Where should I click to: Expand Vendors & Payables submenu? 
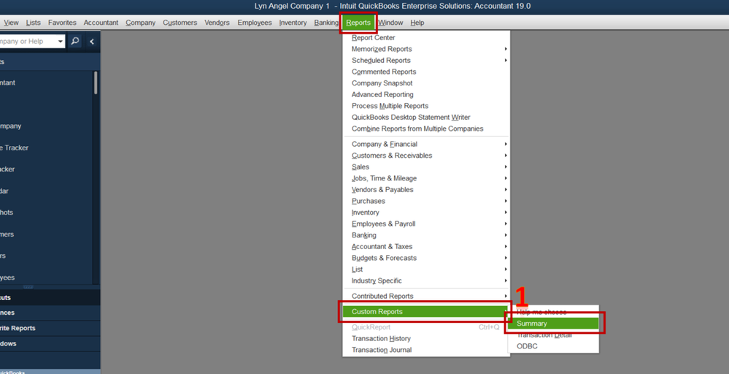click(426, 190)
